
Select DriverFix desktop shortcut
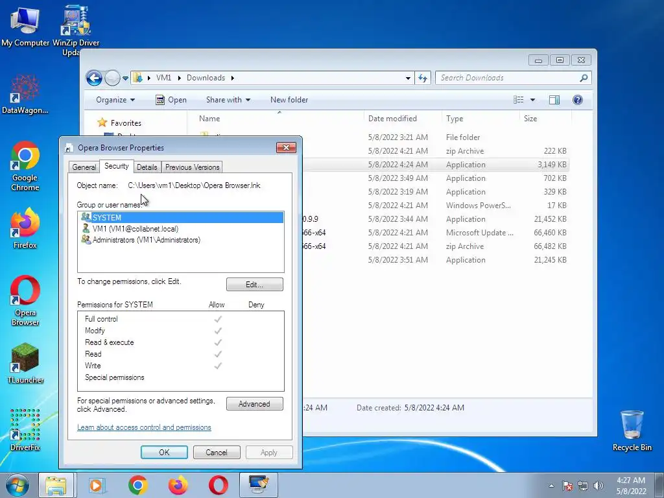coord(25,430)
